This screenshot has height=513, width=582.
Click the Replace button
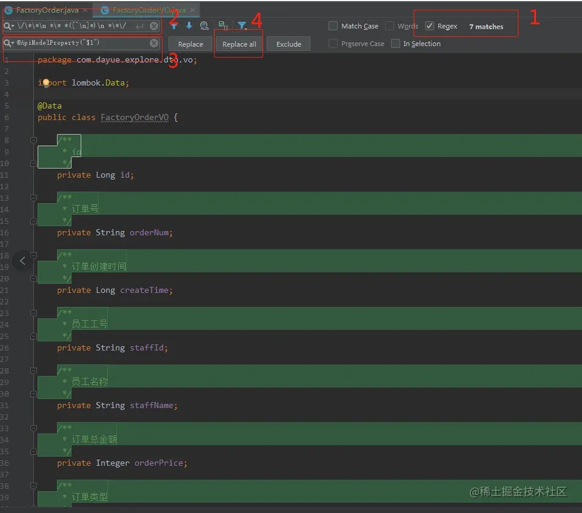pyautogui.click(x=190, y=44)
